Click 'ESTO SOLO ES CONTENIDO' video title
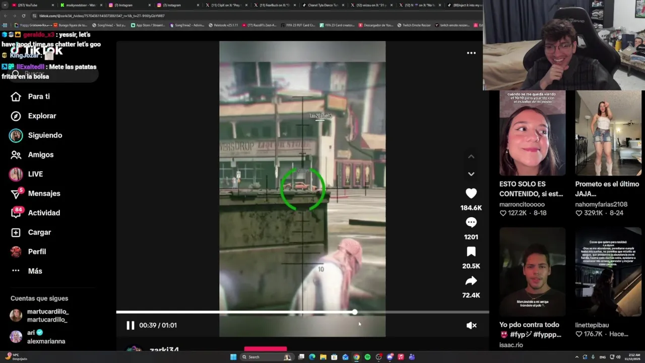Viewport: 645px width, 363px height. point(531,189)
